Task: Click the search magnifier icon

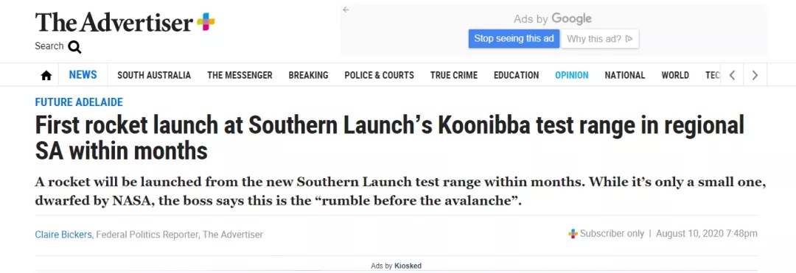Action: point(74,47)
